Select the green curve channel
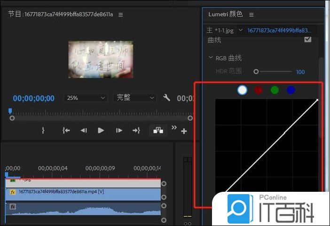Viewport: 330px width, 226px height. (x=275, y=90)
